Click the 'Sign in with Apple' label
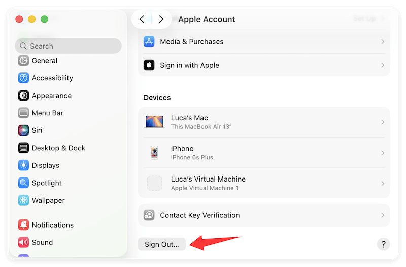The width and height of the screenshot is (406, 267). pyautogui.click(x=189, y=65)
